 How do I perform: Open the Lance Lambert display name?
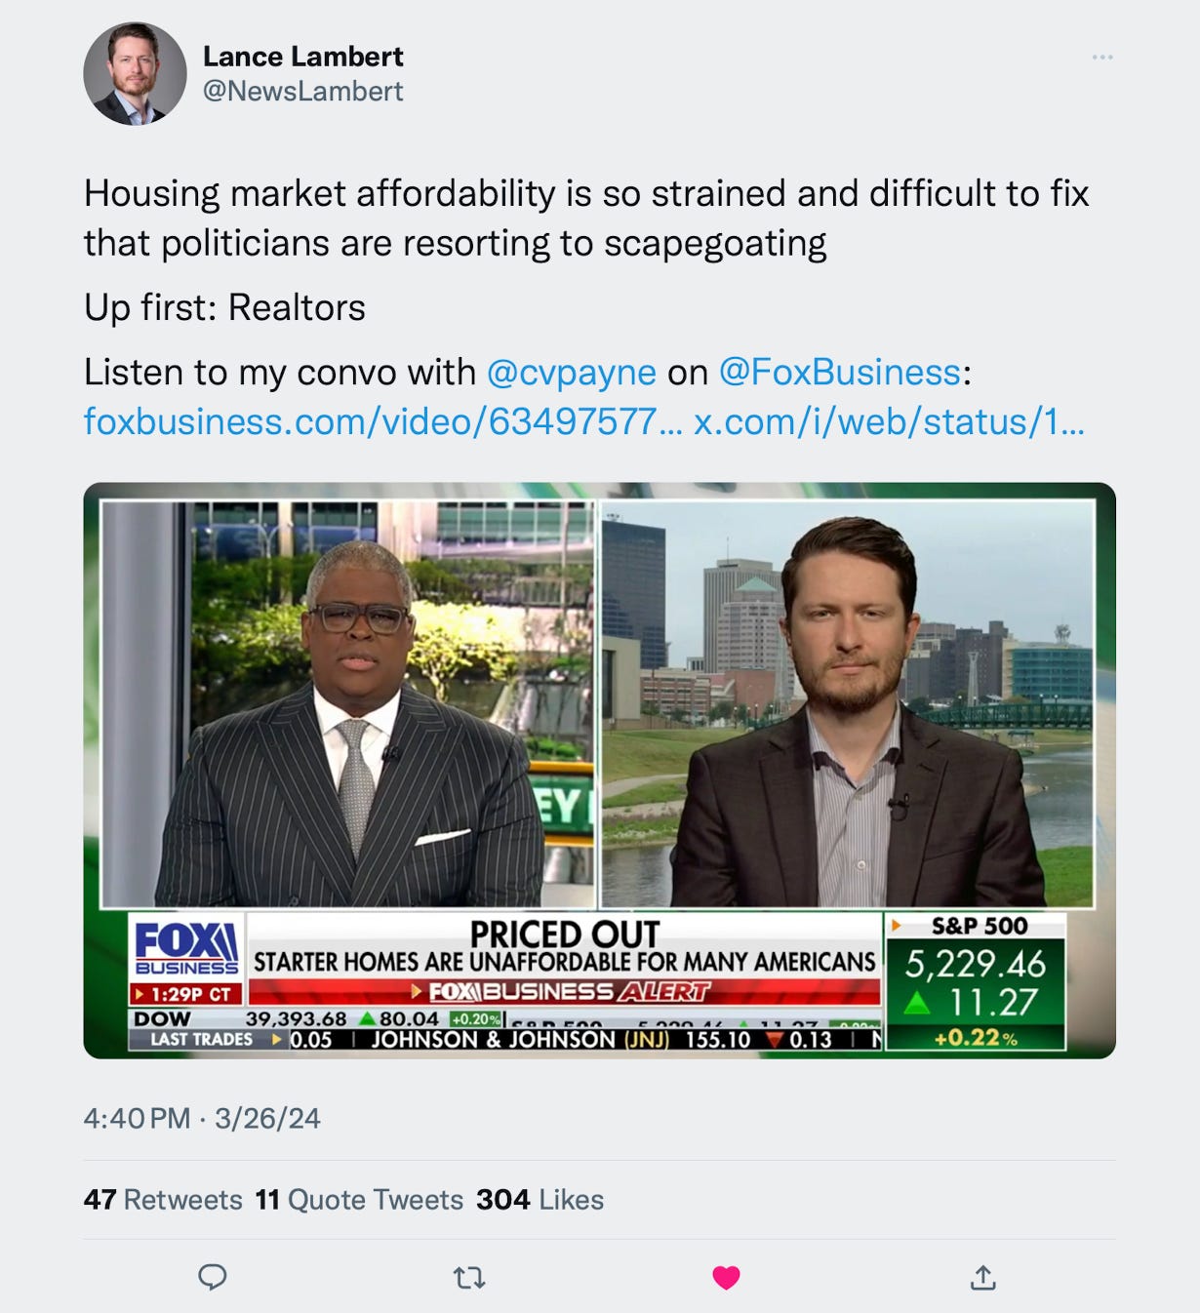click(302, 57)
